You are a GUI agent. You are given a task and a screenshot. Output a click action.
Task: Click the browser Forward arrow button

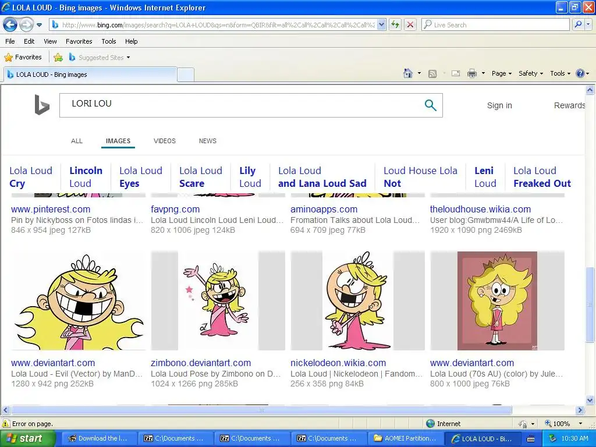[26, 25]
